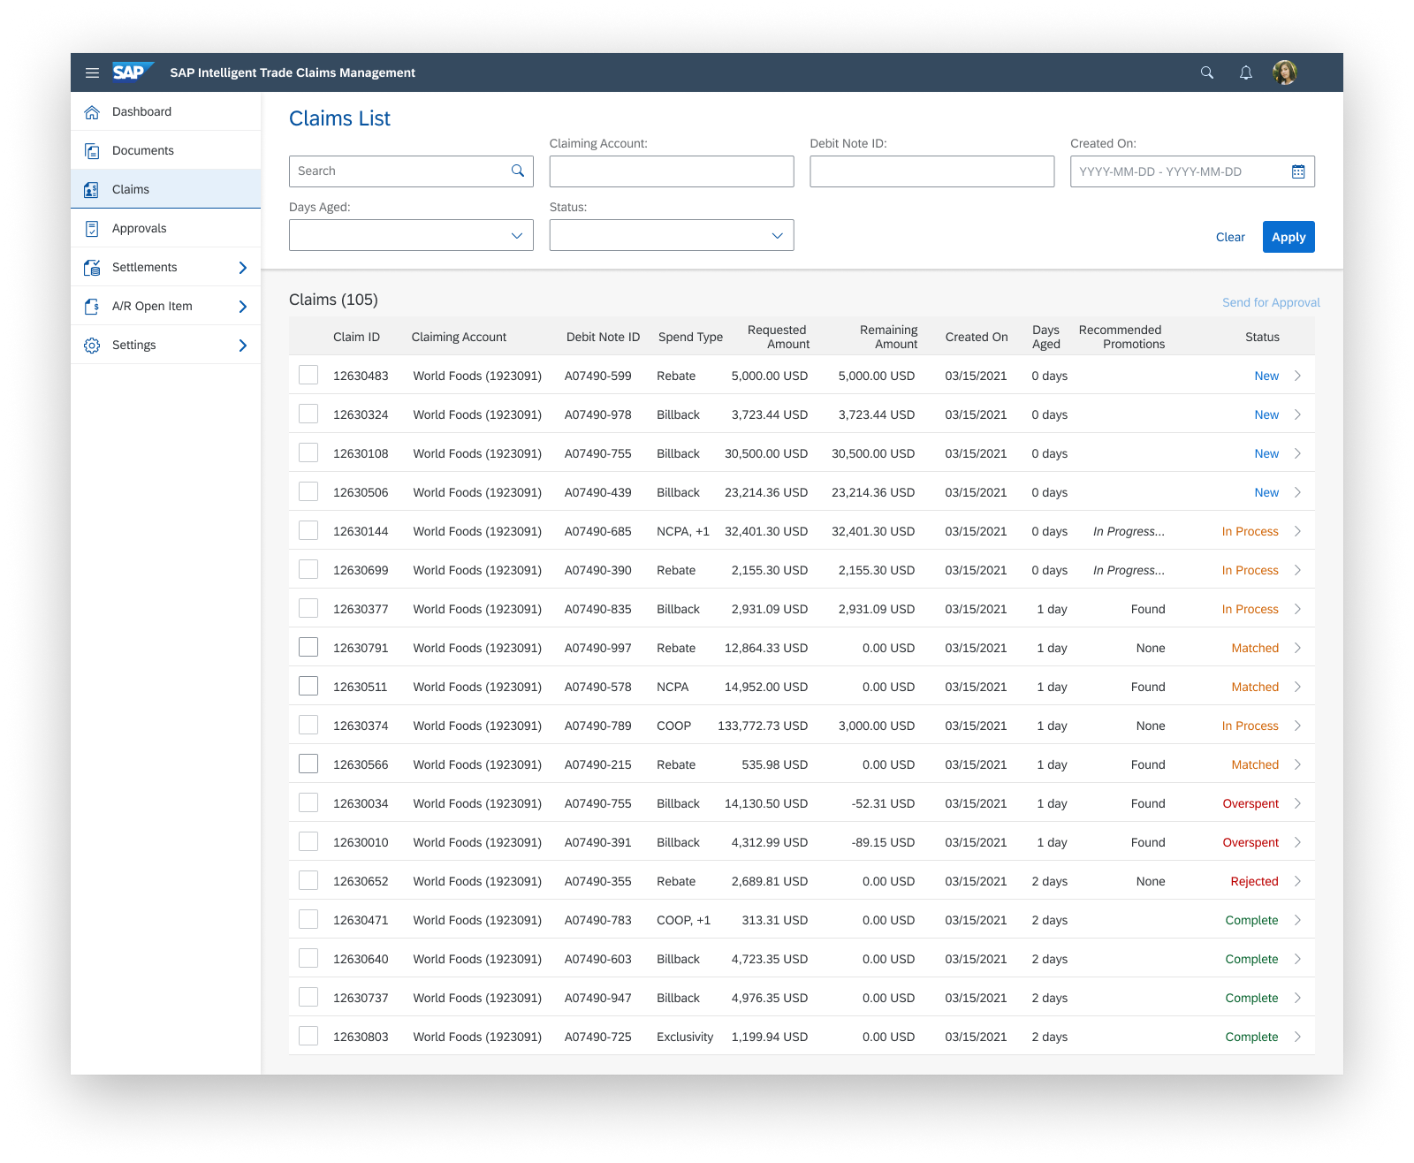1414x1163 pixels.
Task: Open A/R Open Item in the sidebar
Action: pyautogui.click(x=165, y=306)
